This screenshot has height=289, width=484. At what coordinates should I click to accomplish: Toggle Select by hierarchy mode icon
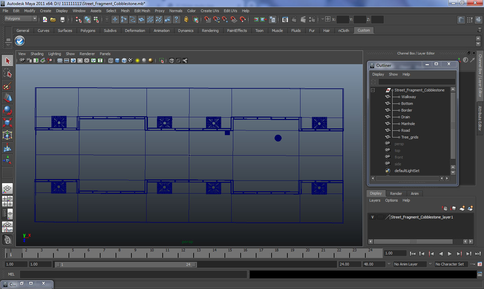point(79,19)
